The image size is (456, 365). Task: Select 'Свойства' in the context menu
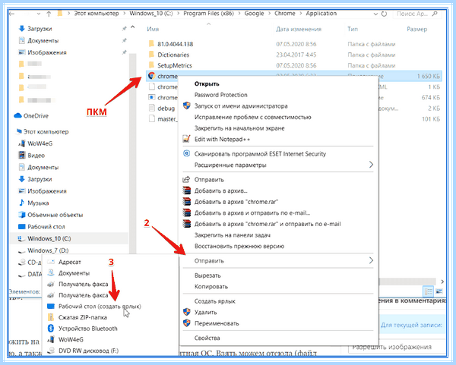[x=207, y=338]
